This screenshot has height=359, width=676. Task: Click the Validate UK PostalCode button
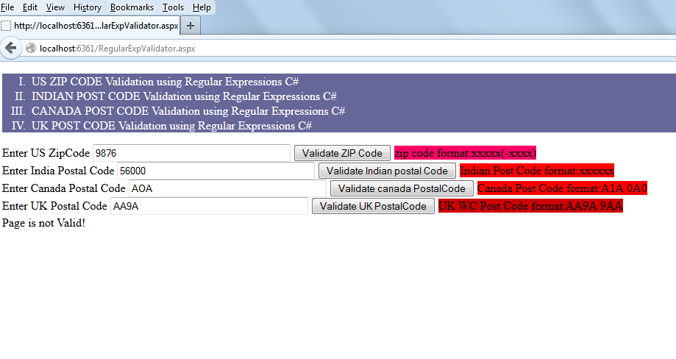tap(373, 206)
